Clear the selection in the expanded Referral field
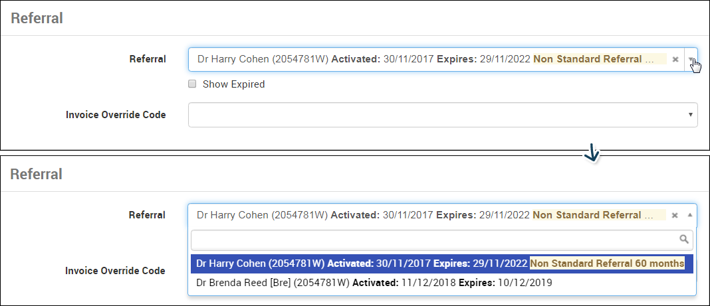 675,215
